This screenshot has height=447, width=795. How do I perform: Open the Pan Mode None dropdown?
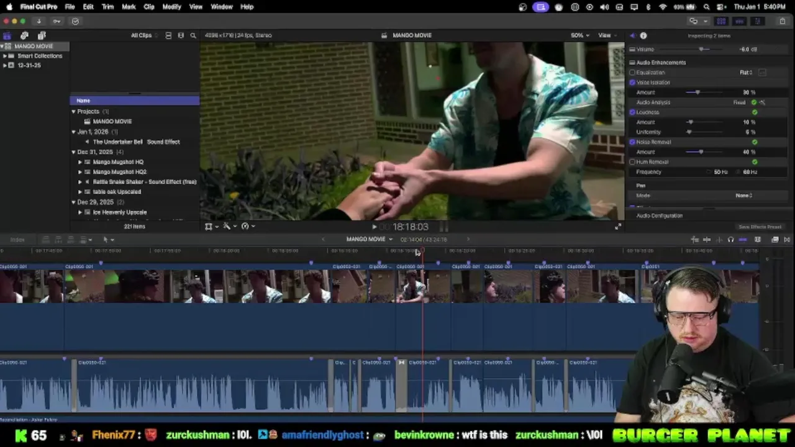pos(744,196)
